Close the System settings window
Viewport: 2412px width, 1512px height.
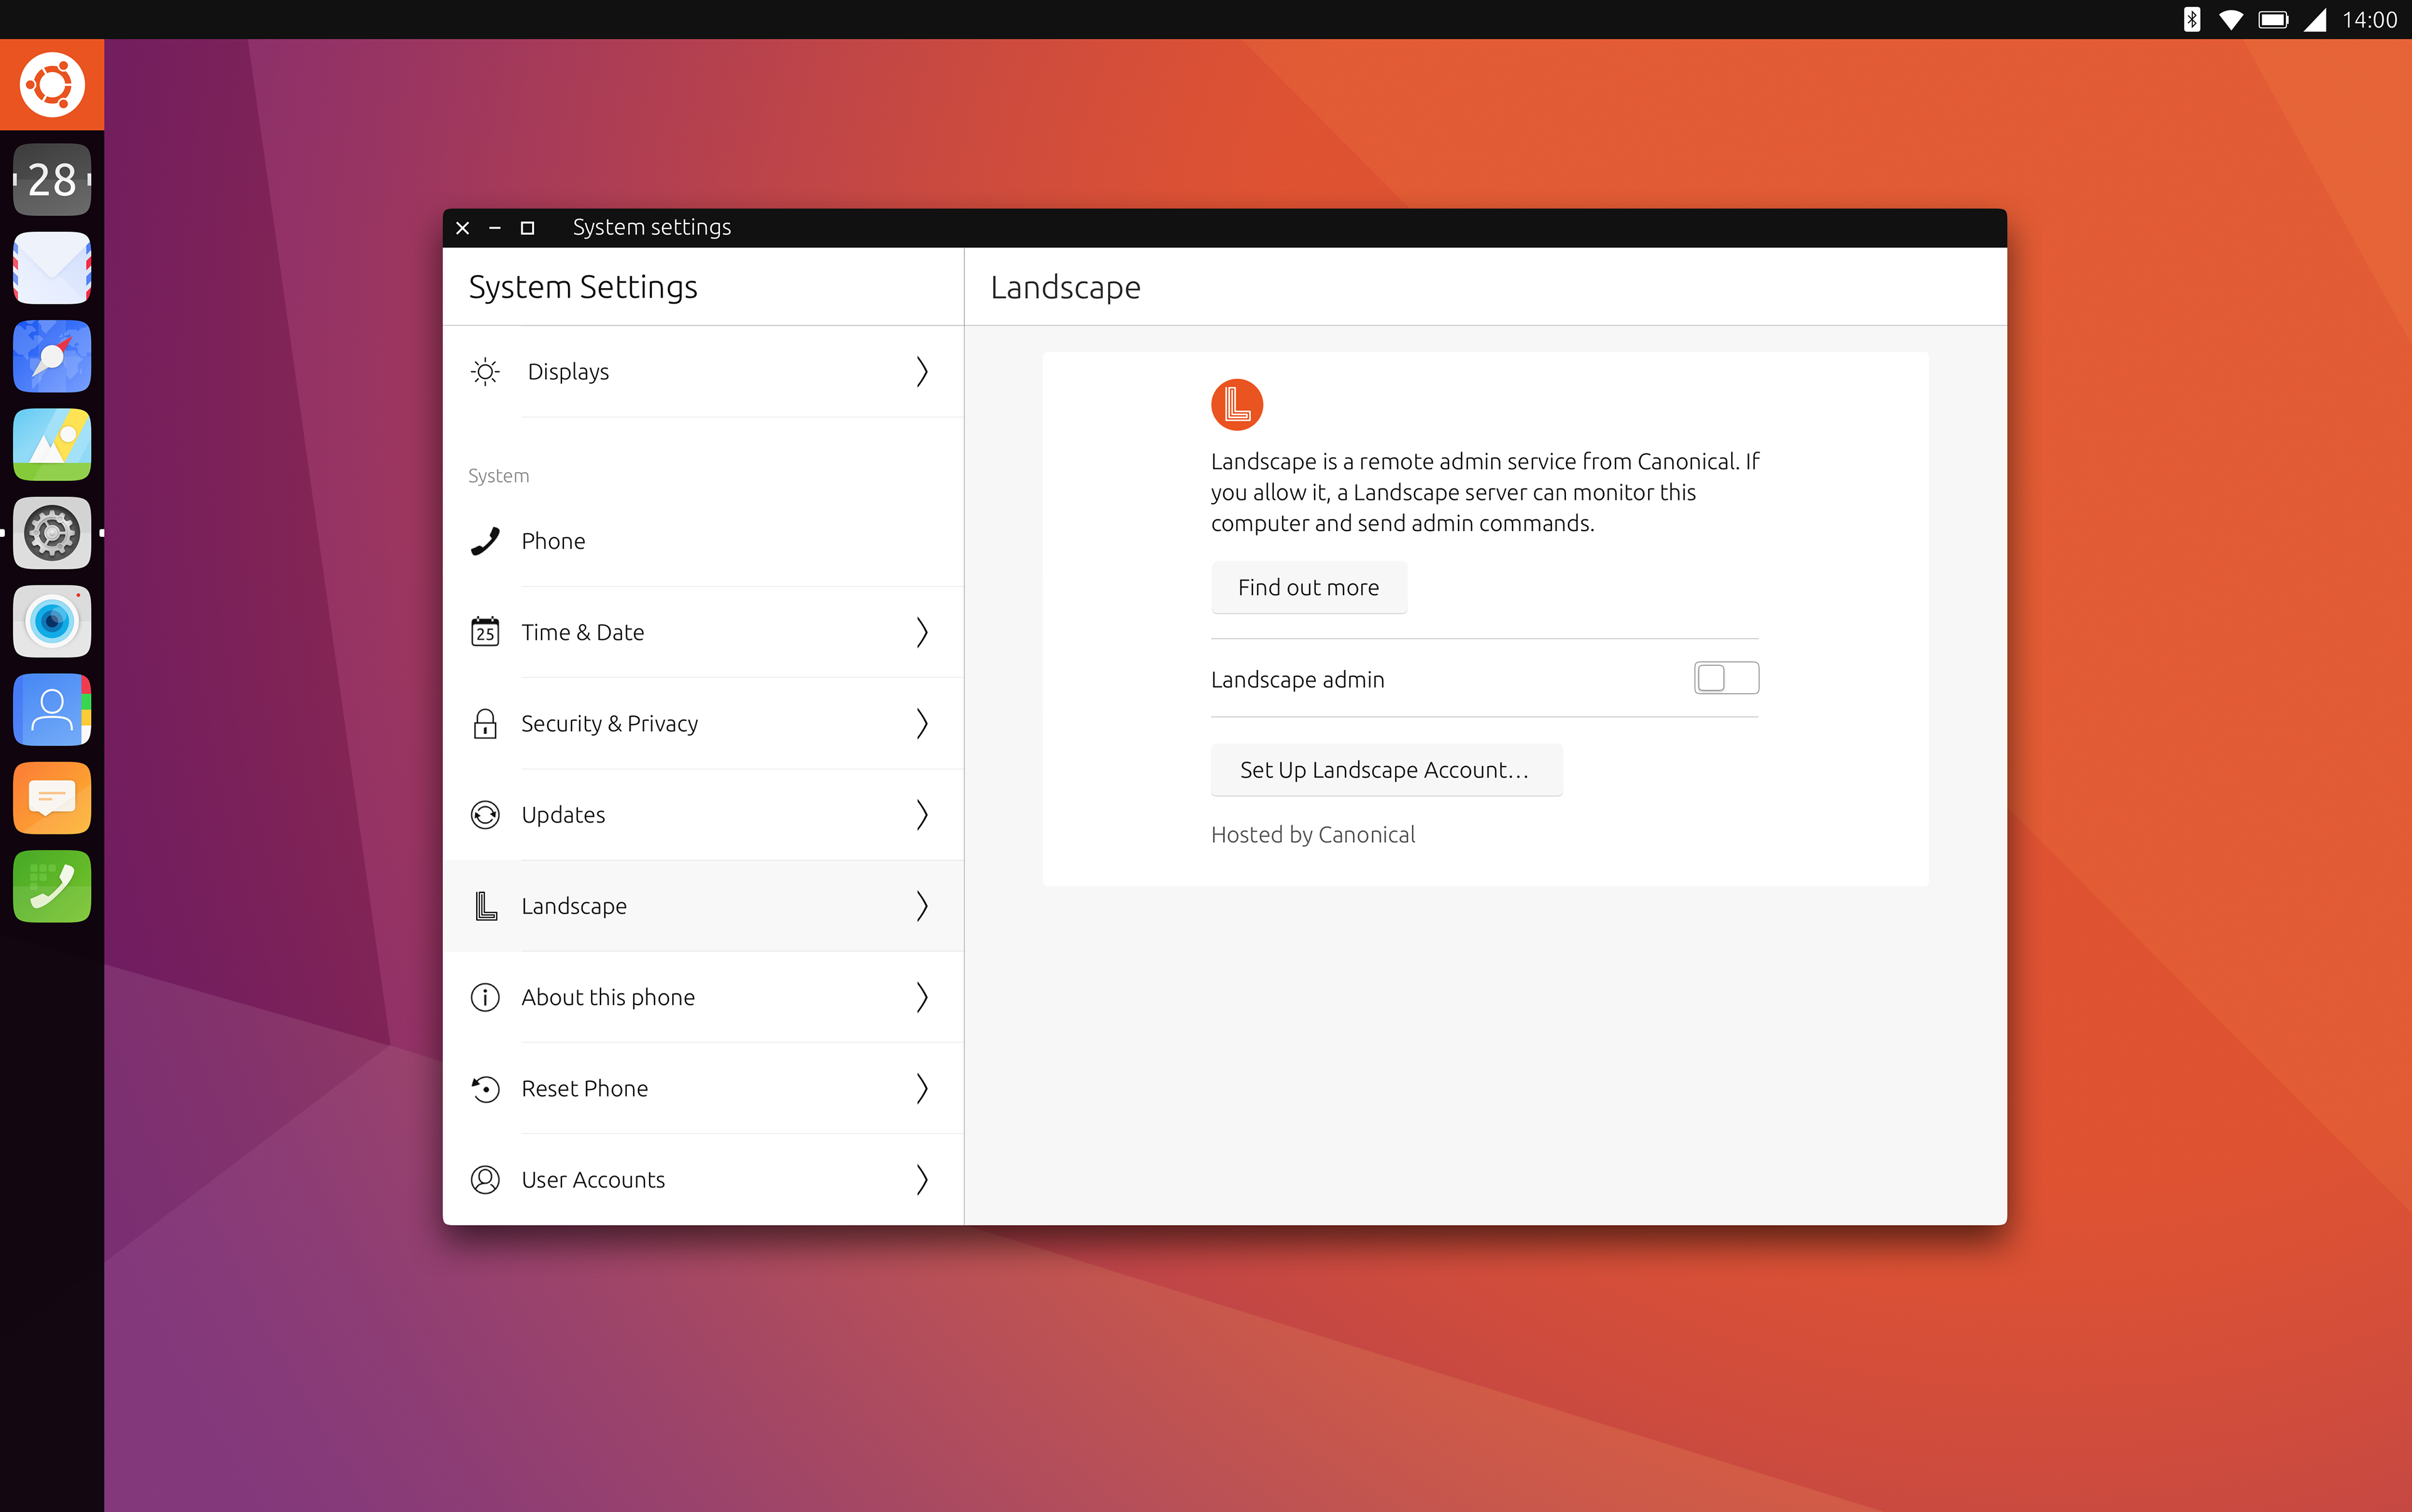point(462,228)
